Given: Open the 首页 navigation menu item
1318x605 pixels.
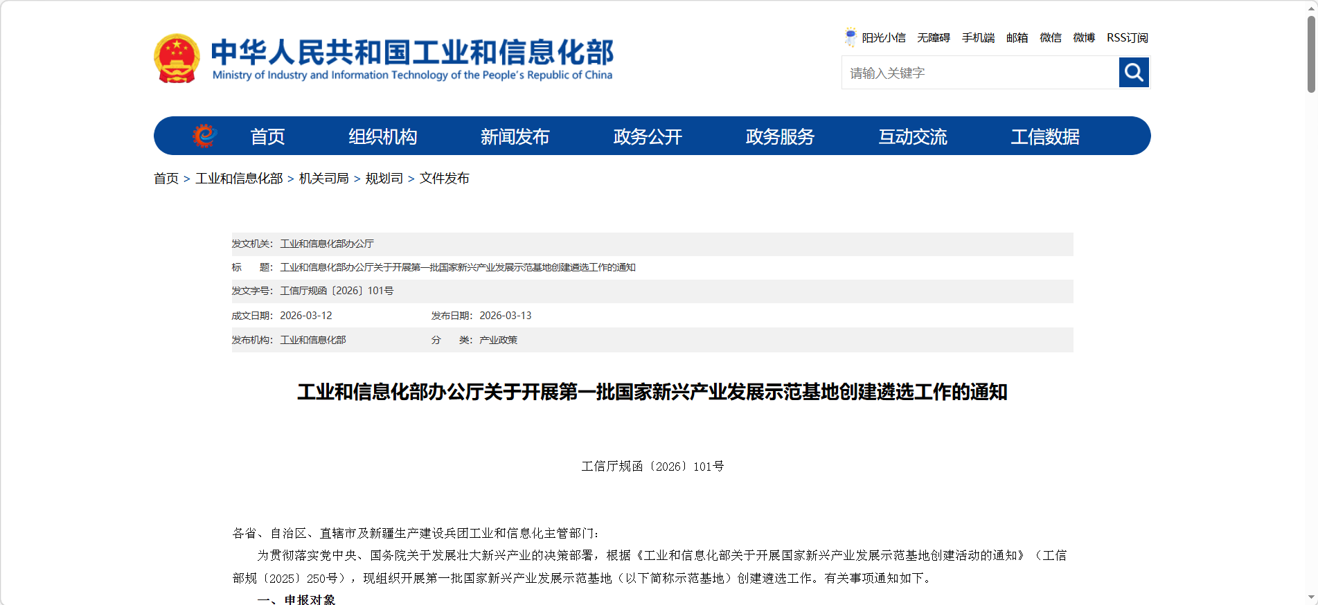Looking at the screenshot, I should tap(267, 136).
